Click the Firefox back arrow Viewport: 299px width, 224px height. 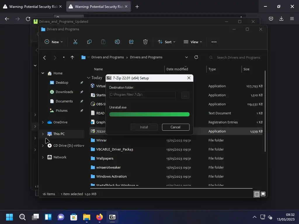click(x=7, y=19)
